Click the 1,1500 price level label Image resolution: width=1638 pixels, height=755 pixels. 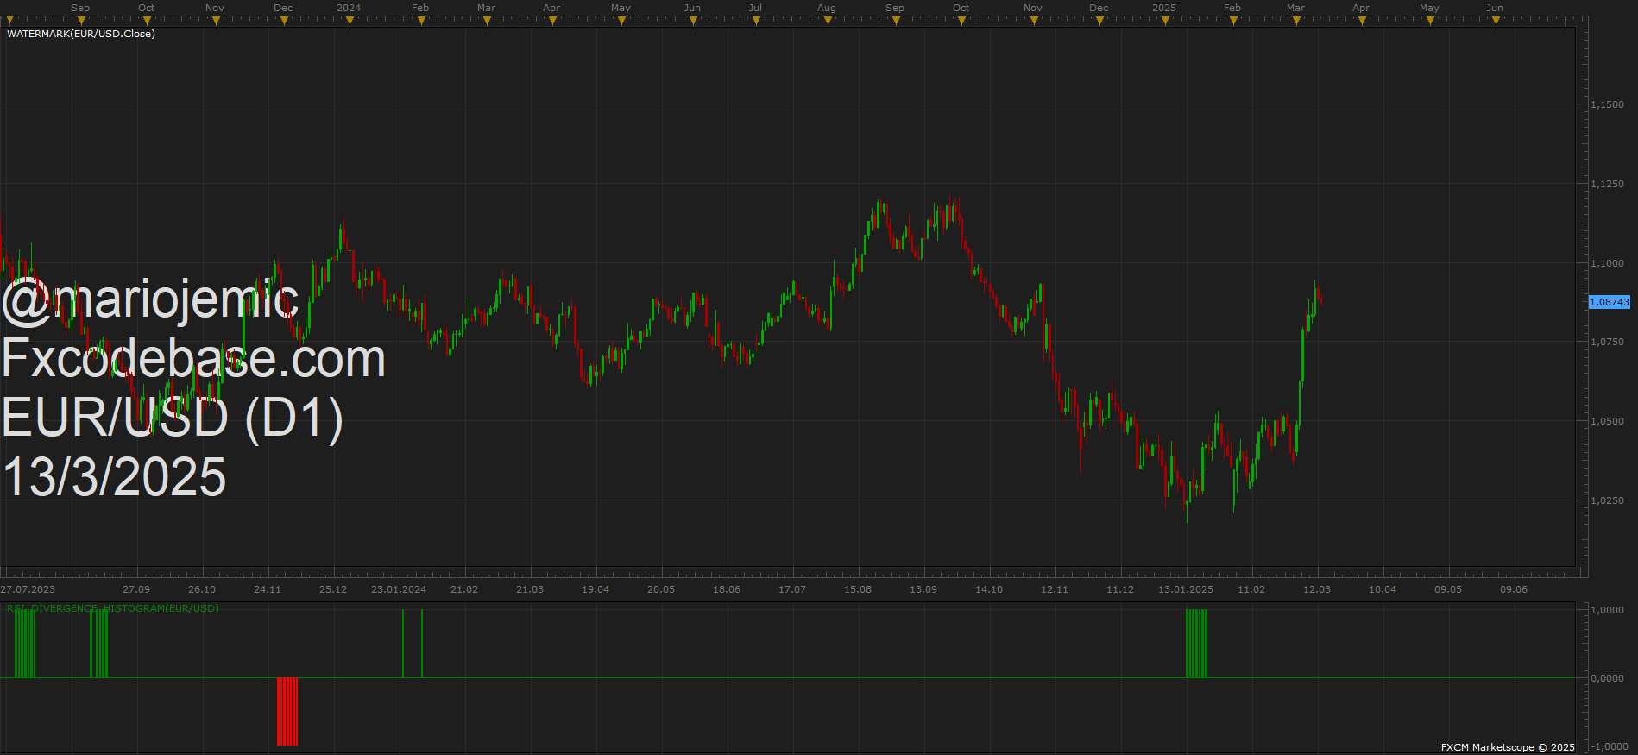click(1607, 104)
